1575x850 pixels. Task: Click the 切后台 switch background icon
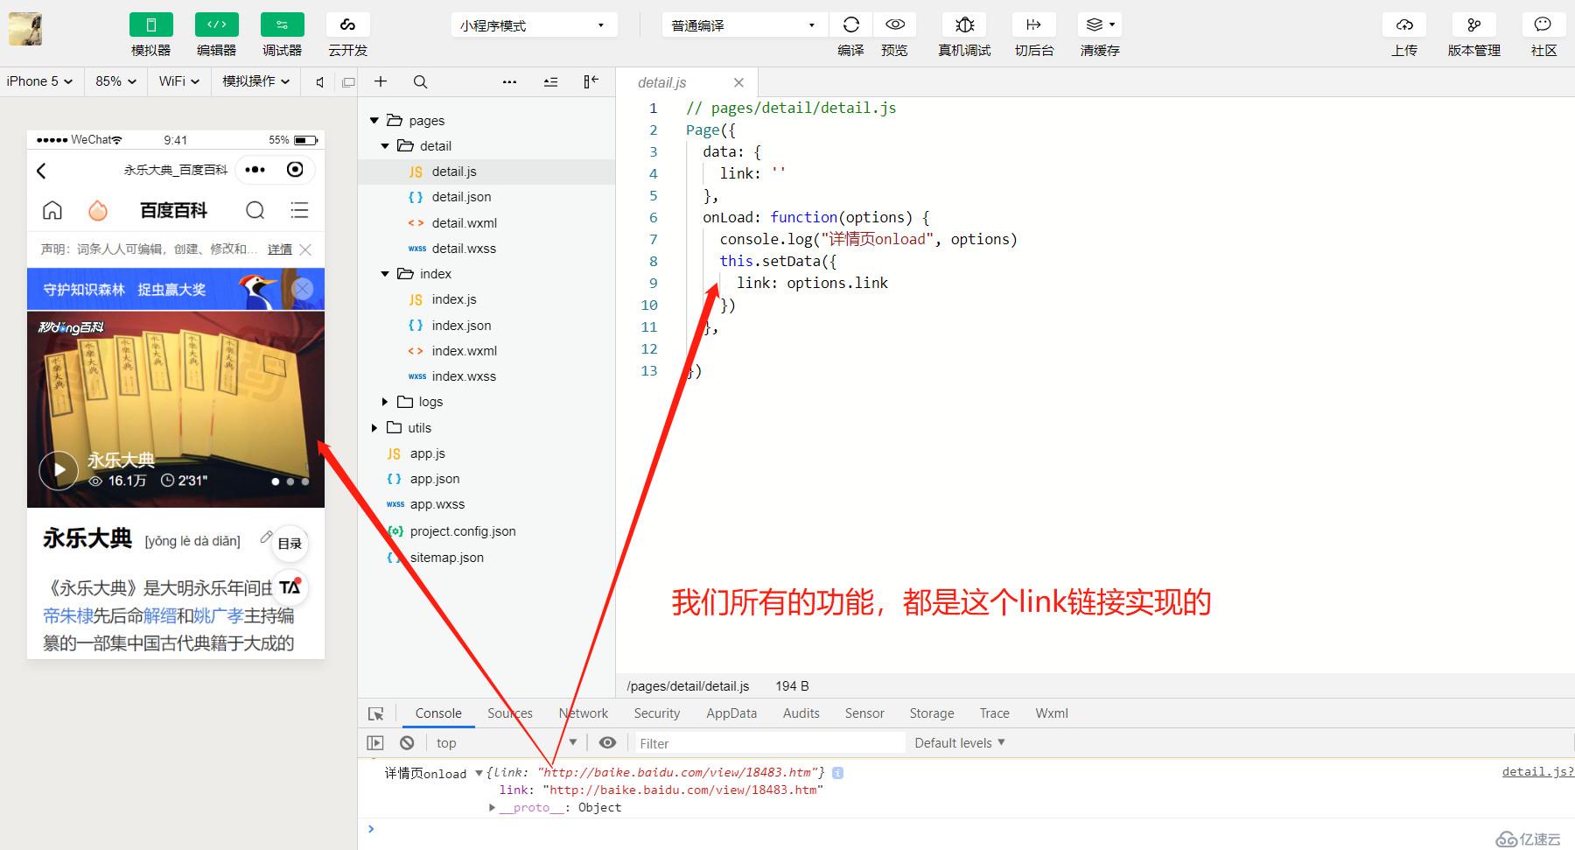(x=1033, y=25)
